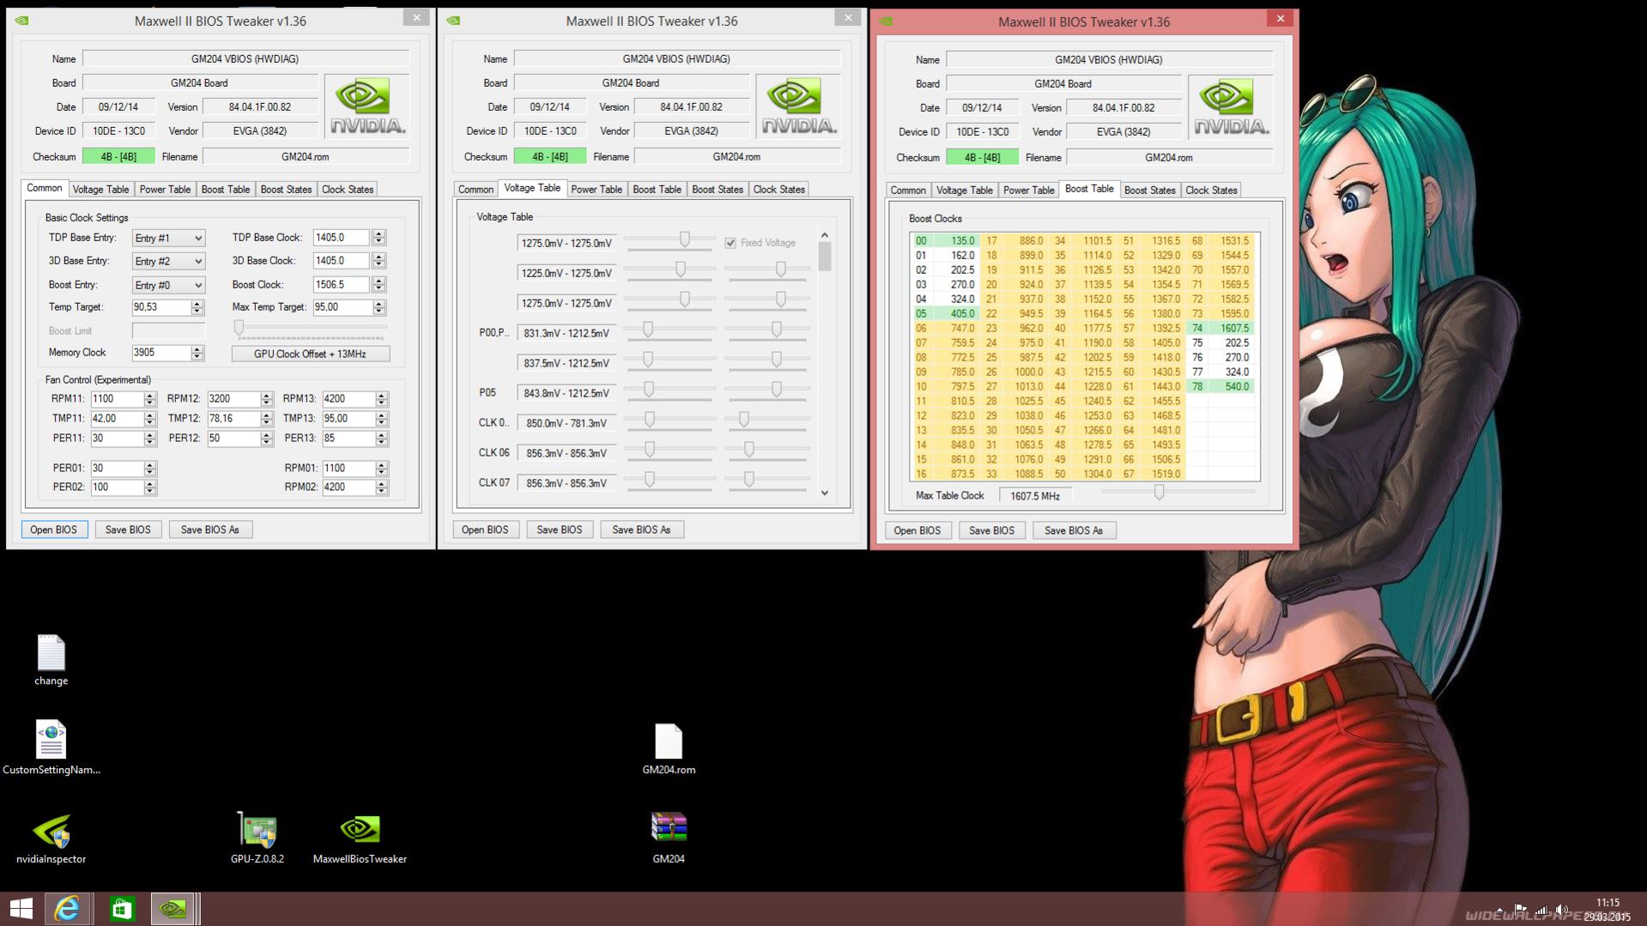The image size is (1647, 926).
Task: Click NVIDIA logo in the left window
Action: point(367,106)
